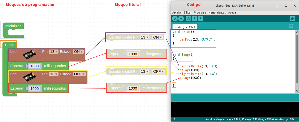Click the Upload arrow button in Arduino toolbar

[181, 19]
